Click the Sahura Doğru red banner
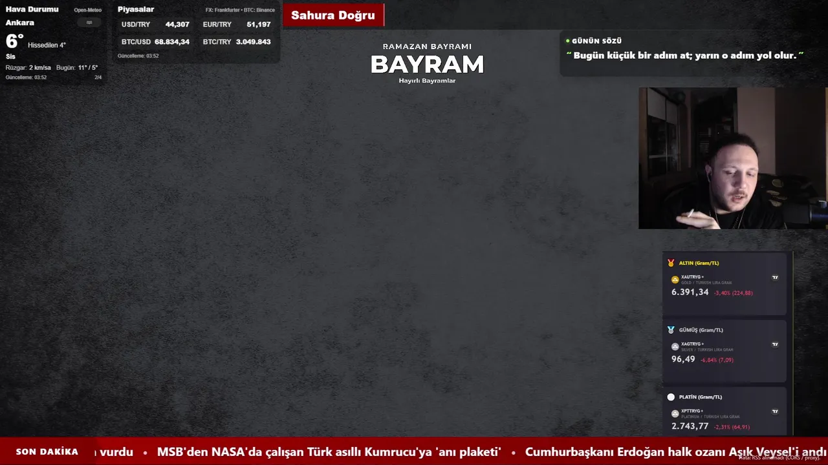The height and width of the screenshot is (465, 828). pos(333,15)
